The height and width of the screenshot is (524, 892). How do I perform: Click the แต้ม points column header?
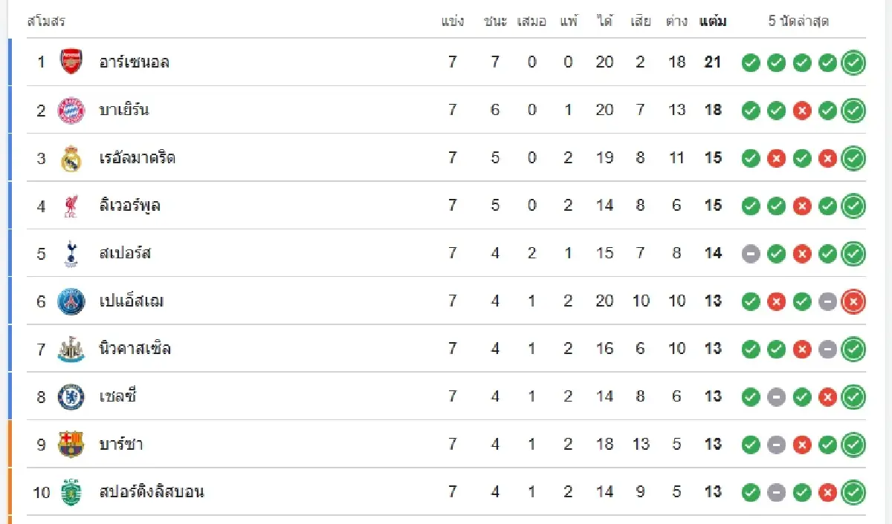point(713,22)
